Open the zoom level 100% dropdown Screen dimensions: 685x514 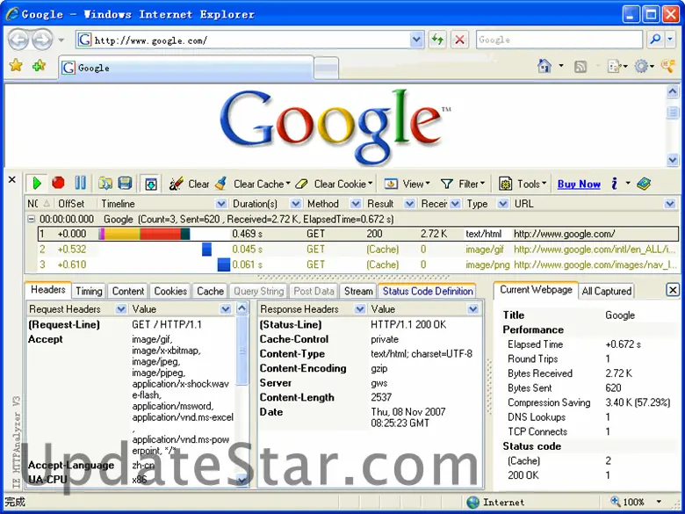click(x=660, y=502)
